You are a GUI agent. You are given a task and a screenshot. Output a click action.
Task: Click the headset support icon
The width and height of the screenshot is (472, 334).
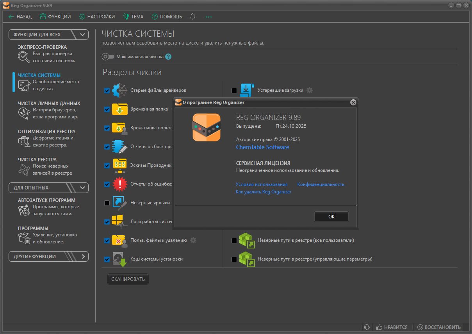point(366,327)
